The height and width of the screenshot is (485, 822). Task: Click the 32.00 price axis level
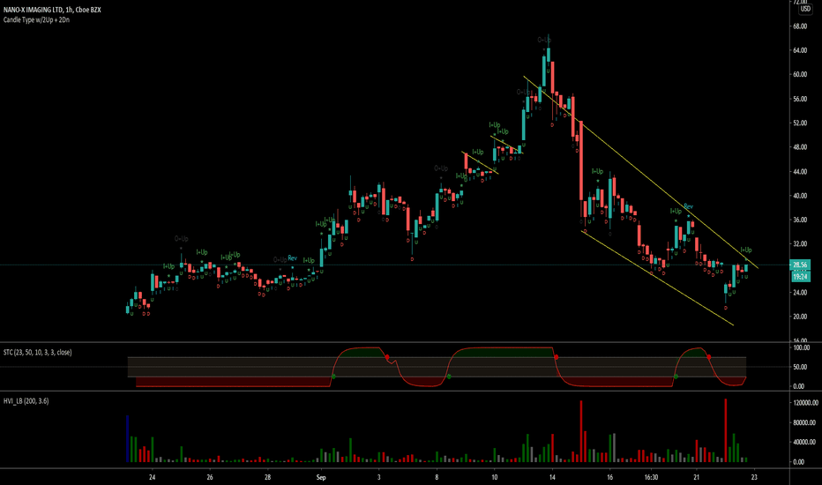click(x=800, y=244)
